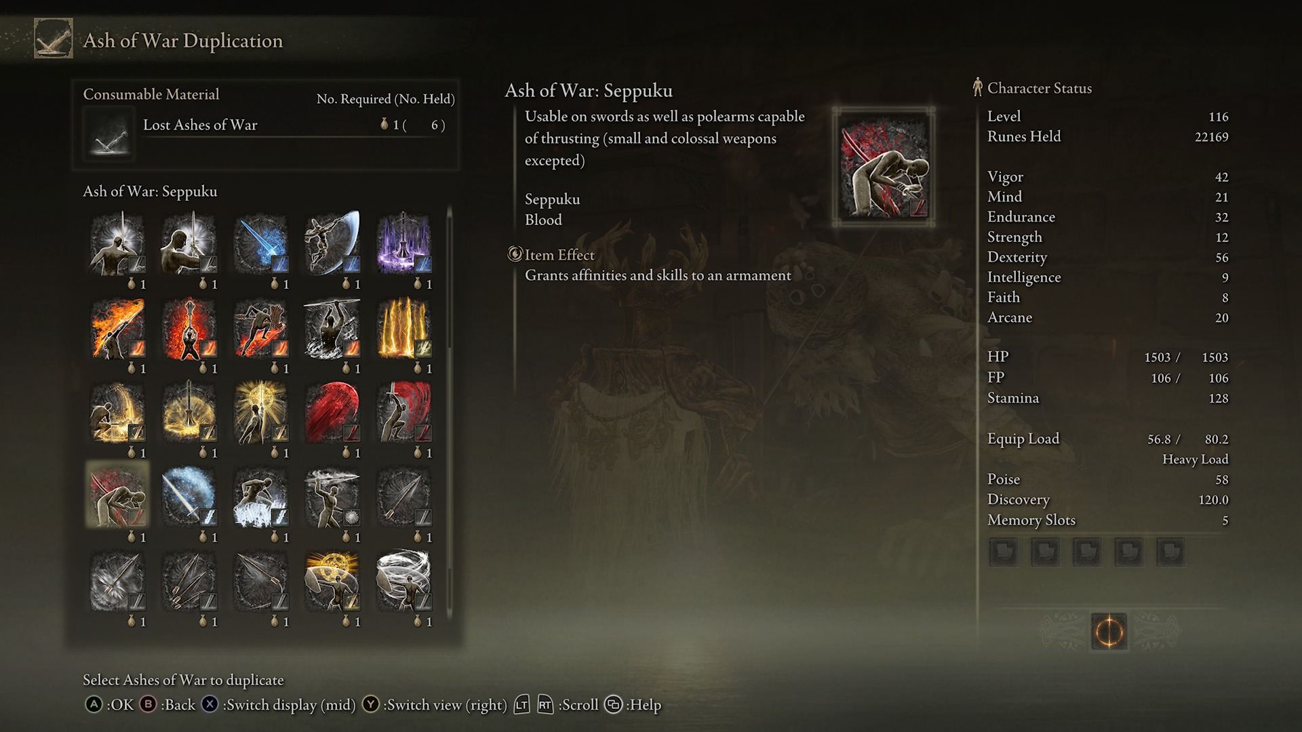The height and width of the screenshot is (732, 1302).
Task: Choose the crescent scythe figure ash icon
Action: point(332,243)
